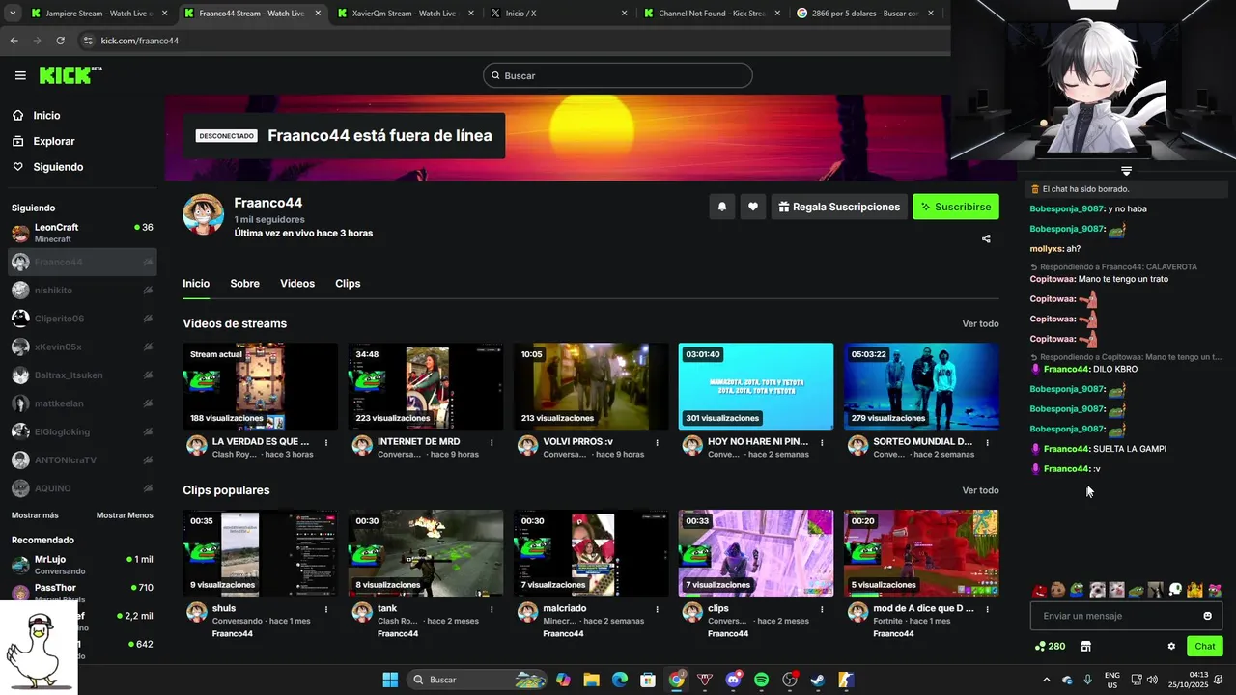The height and width of the screenshot is (695, 1236).
Task: Open the Kick shop icon below chat
Action: 1085,647
